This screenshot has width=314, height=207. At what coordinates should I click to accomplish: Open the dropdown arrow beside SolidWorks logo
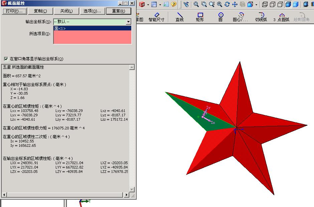(148, 5)
